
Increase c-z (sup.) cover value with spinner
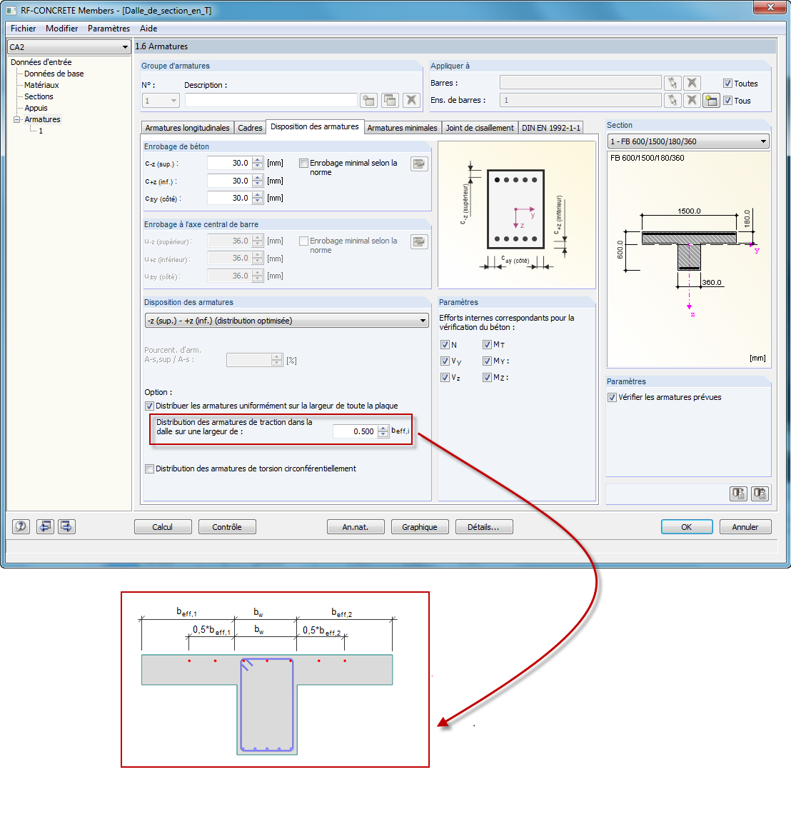coord(257,161)
